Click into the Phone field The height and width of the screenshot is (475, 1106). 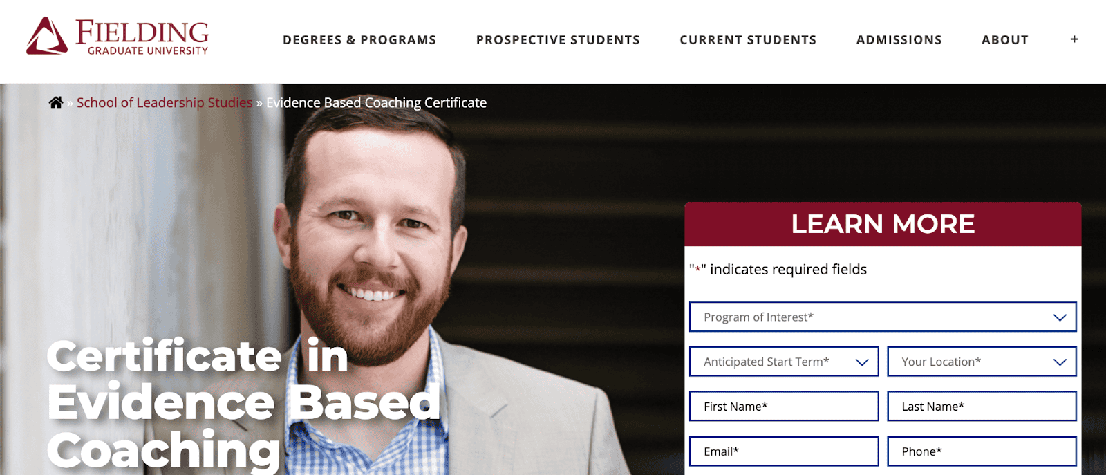pos(981,451)
